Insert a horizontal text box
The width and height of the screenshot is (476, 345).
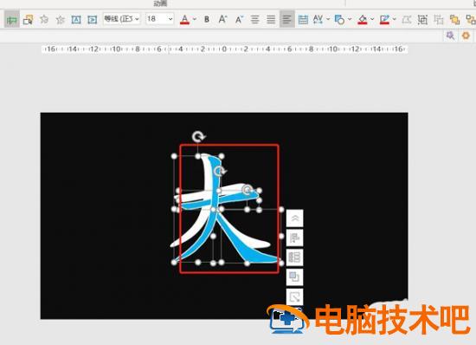pos(76,20)
